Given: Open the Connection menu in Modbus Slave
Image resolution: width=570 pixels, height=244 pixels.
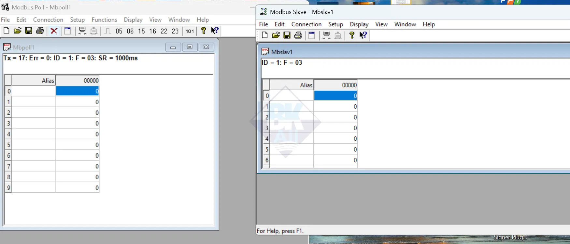Looking at the screenshot, I should tap(306, 24).
